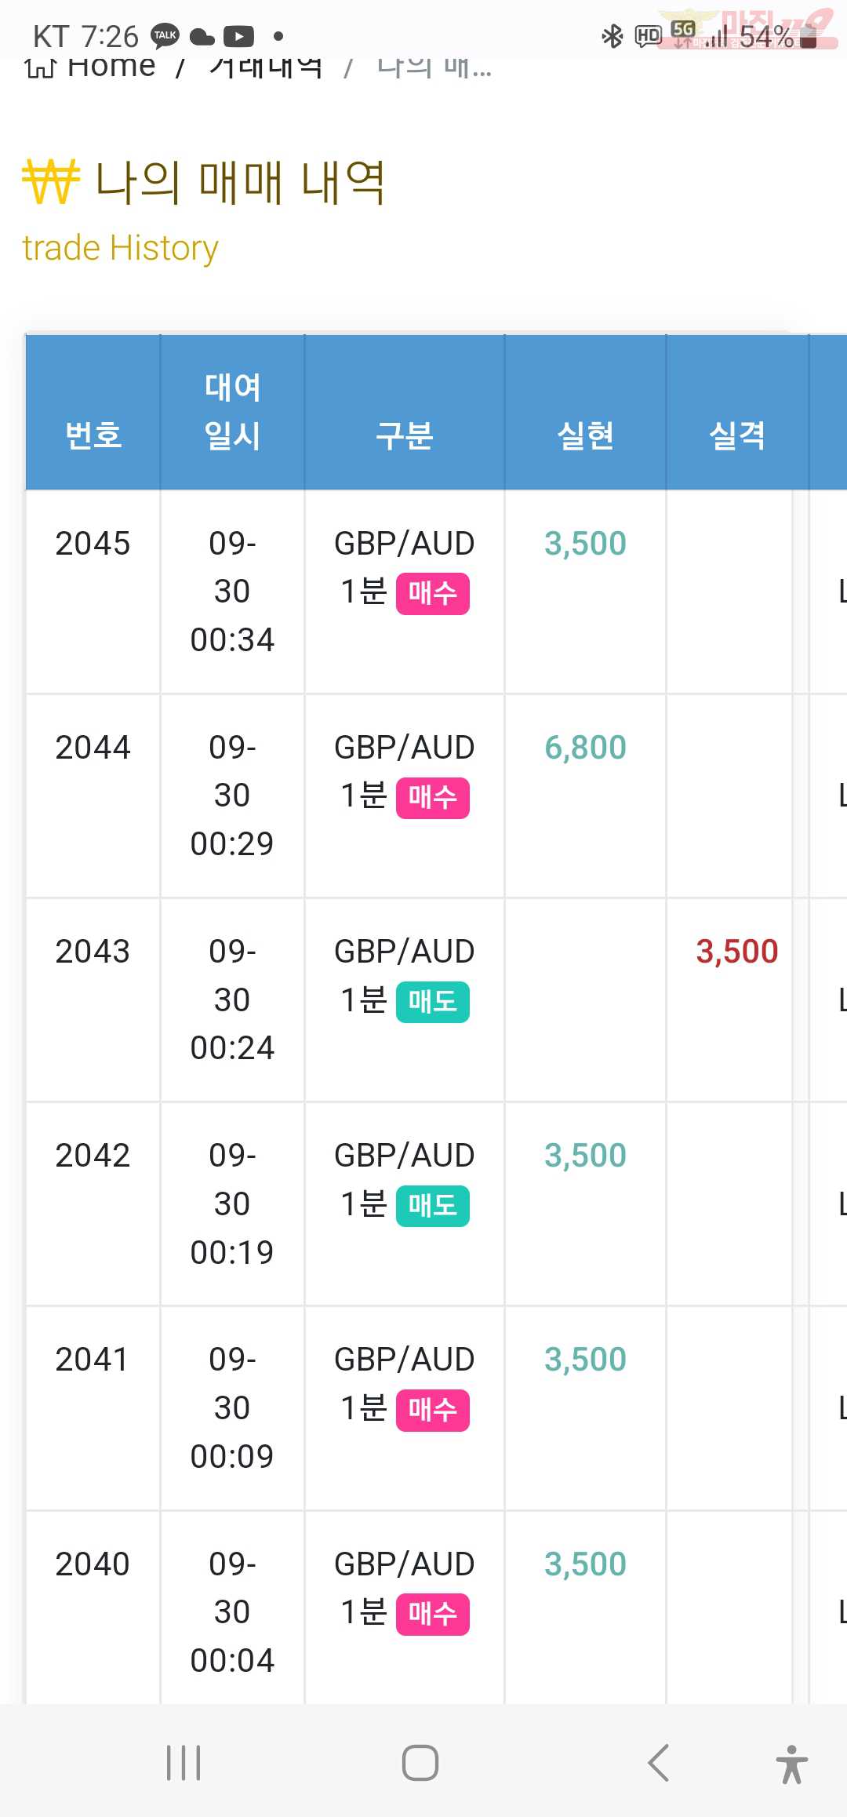Tap the Android home button

[420, 1763]
